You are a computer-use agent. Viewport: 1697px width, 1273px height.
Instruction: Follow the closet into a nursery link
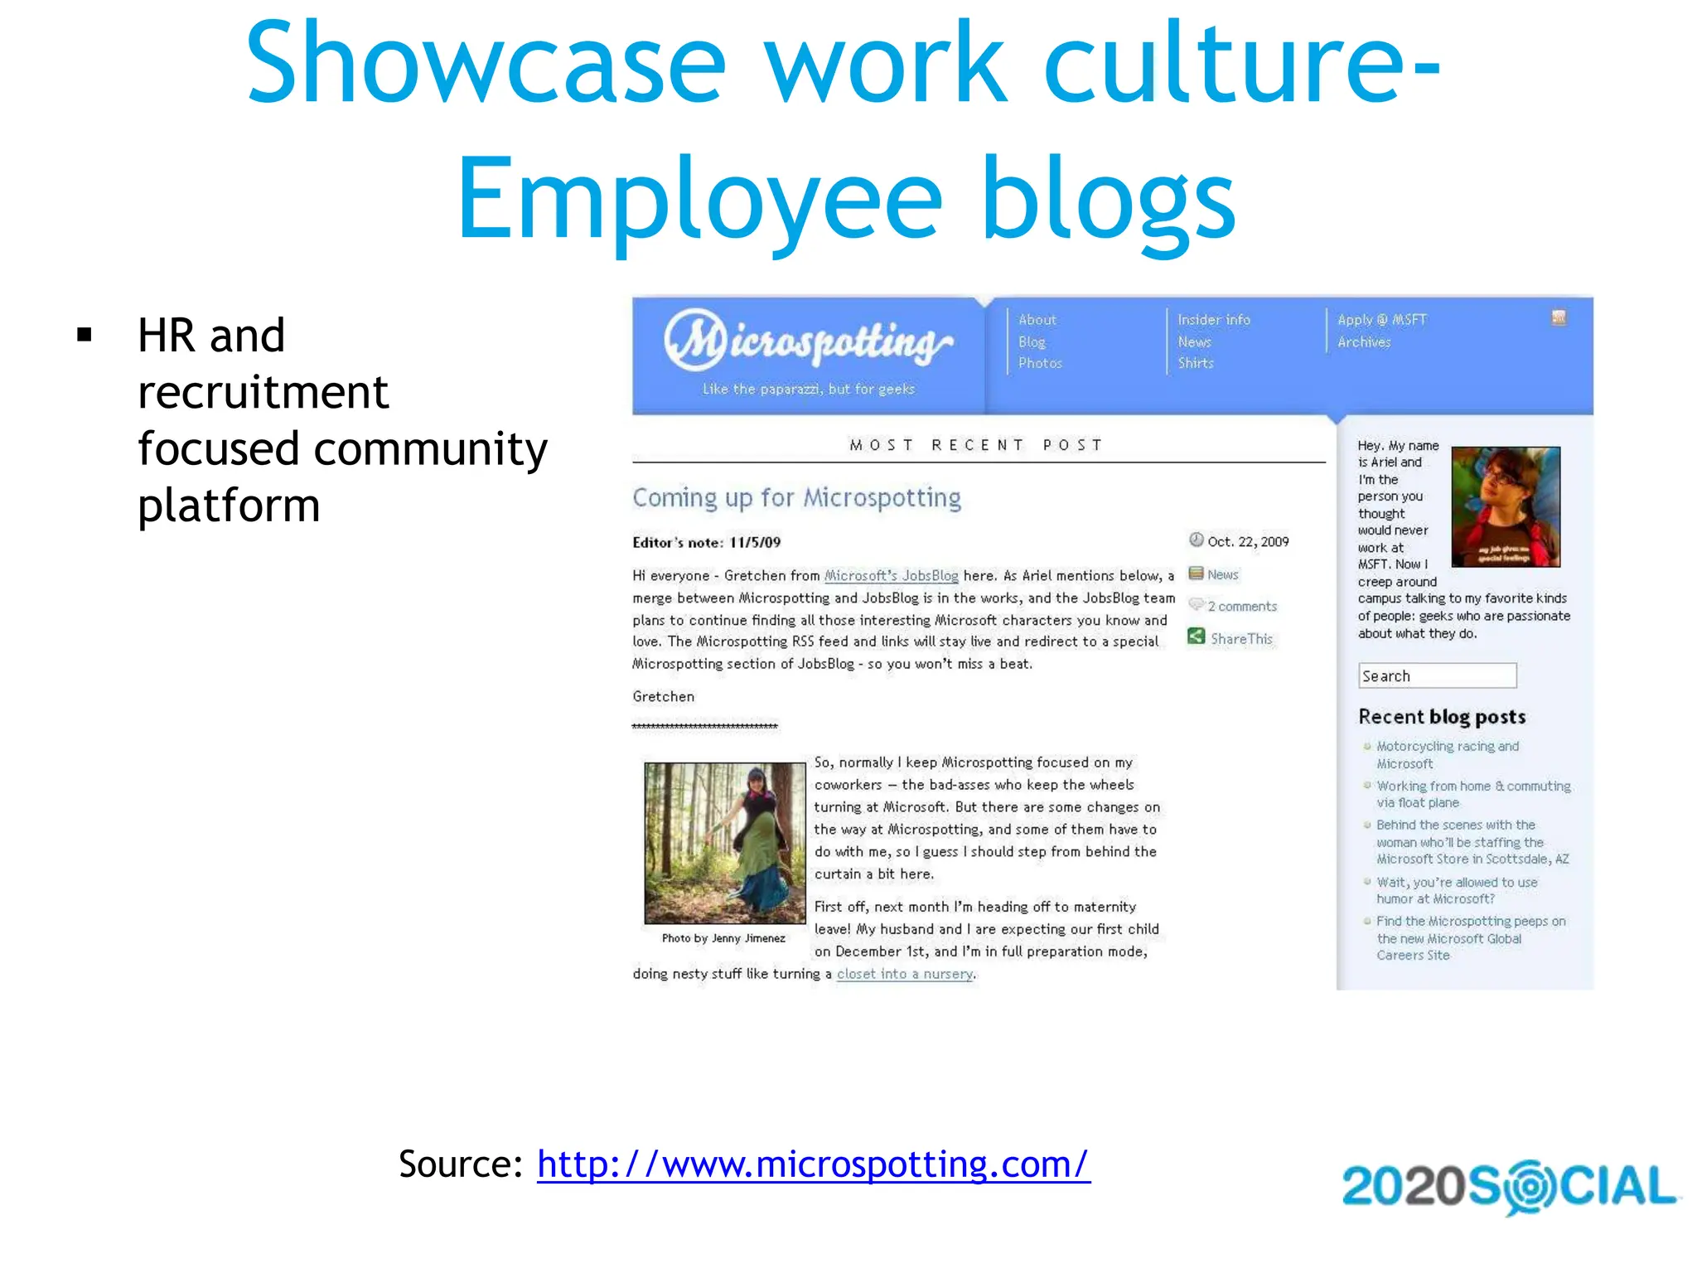coord(905,975)
